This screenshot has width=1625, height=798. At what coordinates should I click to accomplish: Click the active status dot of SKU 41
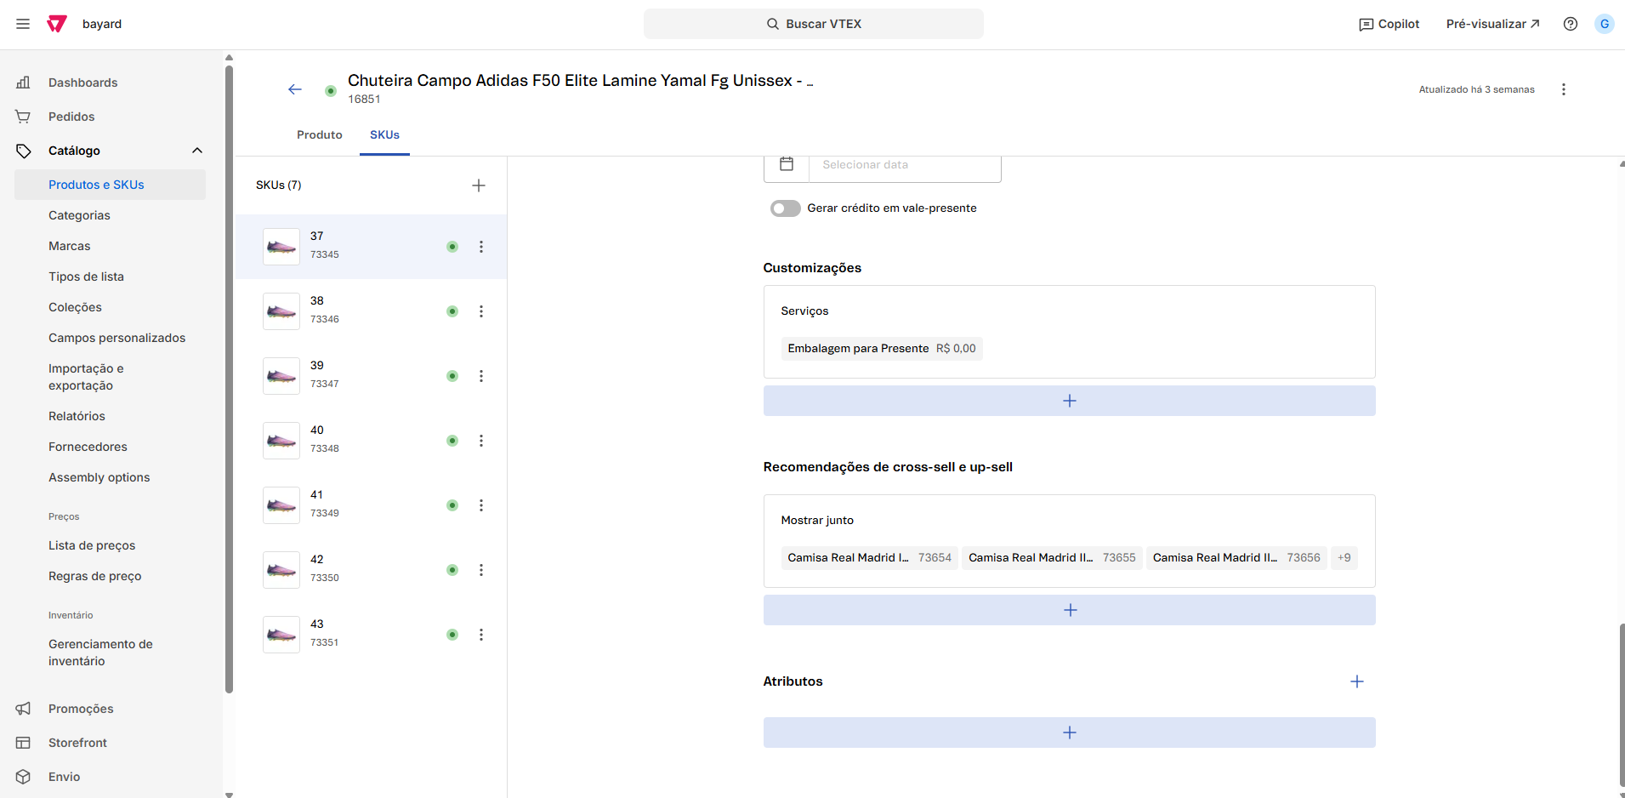click(x=452, y=505)
